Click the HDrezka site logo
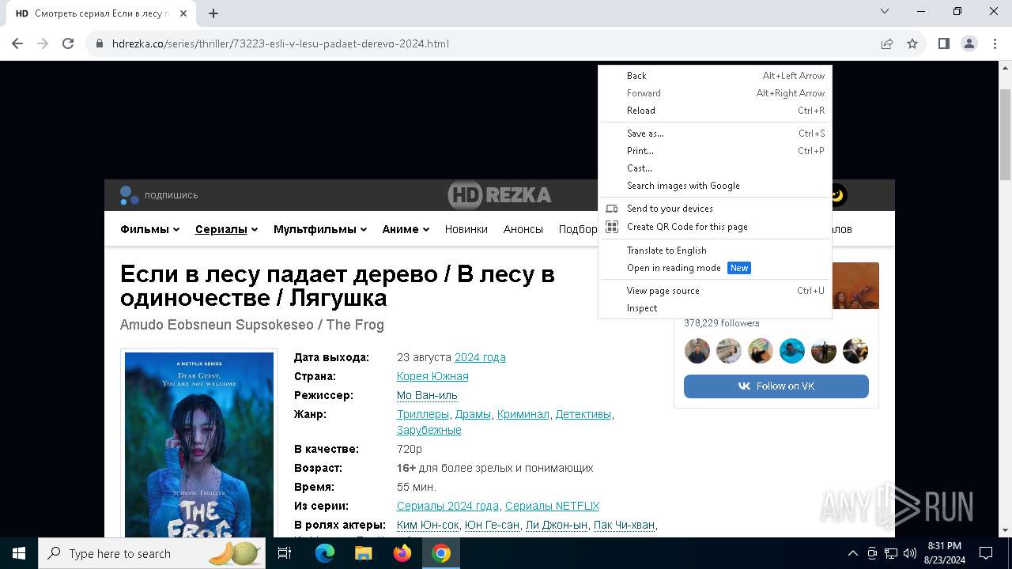This screenshot has height=569, width=1012. pos(499,195)
